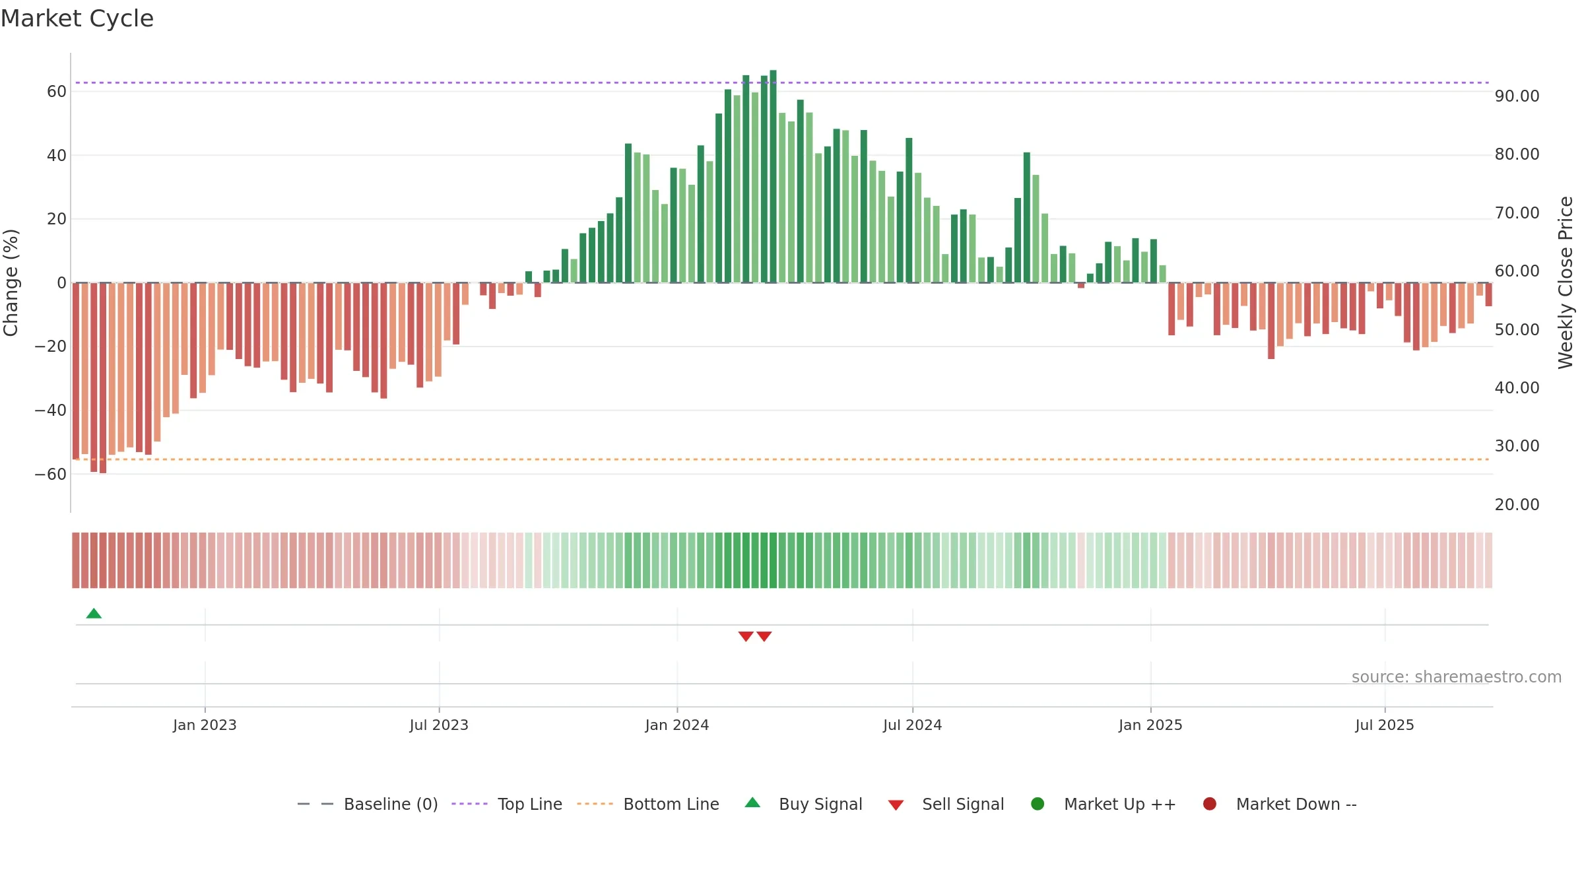Viewport: 1584px width, 891px height.
Task: Click the Weekly Close Price axis title
Action: [1566, 282]
